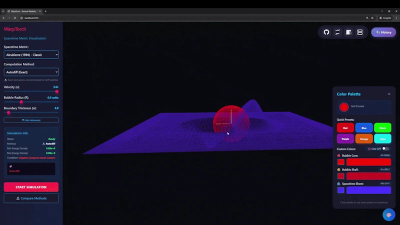Open a new browser tab
Viewport: 400px width, 225px height.
pos(45,11)
